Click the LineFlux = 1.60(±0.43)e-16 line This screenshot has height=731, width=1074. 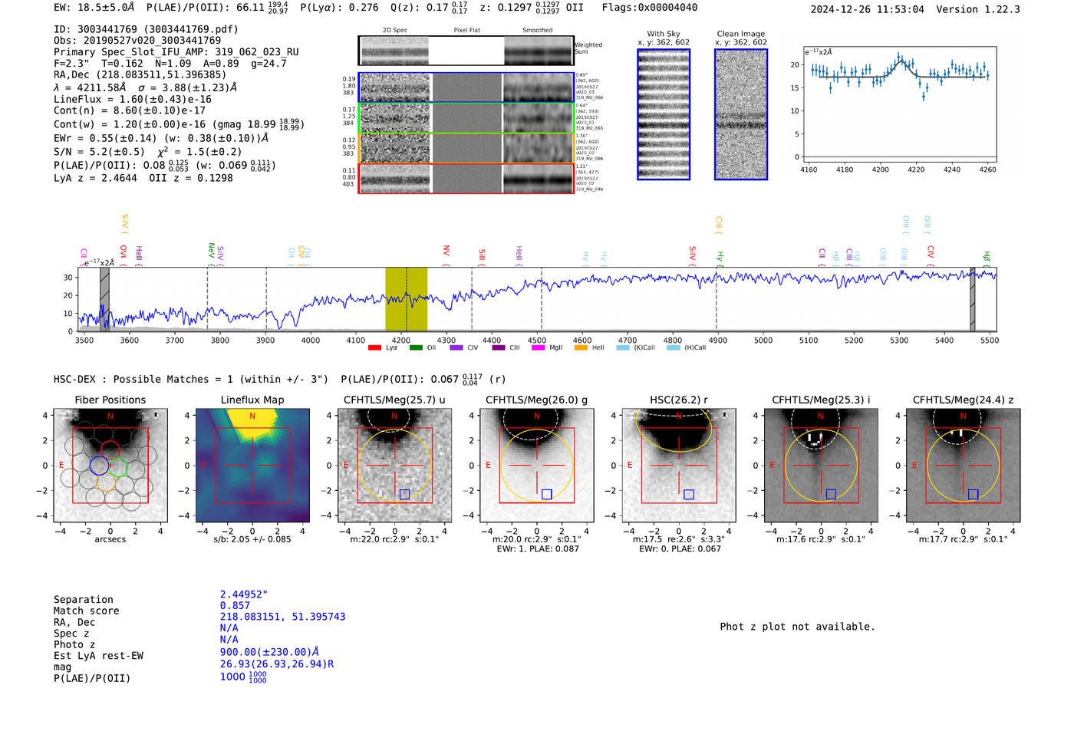click(133, 99)
